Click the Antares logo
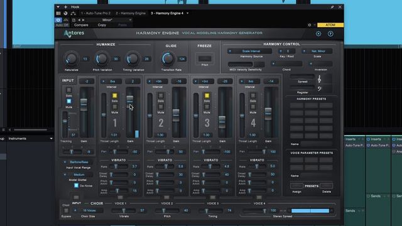Screen dimensions: 402x226 point(74,33)
